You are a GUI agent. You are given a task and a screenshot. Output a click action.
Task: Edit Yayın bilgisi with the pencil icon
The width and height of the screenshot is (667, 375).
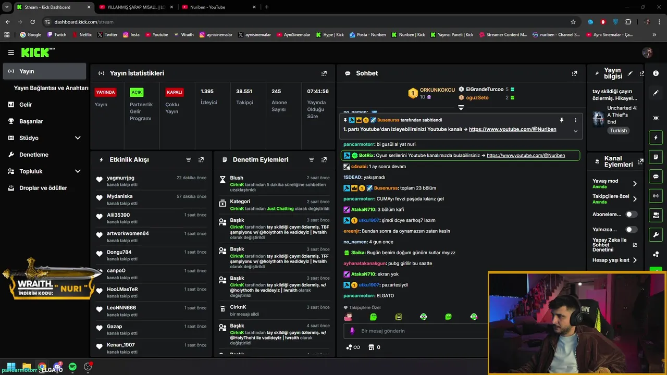click(x=630, y=73)
